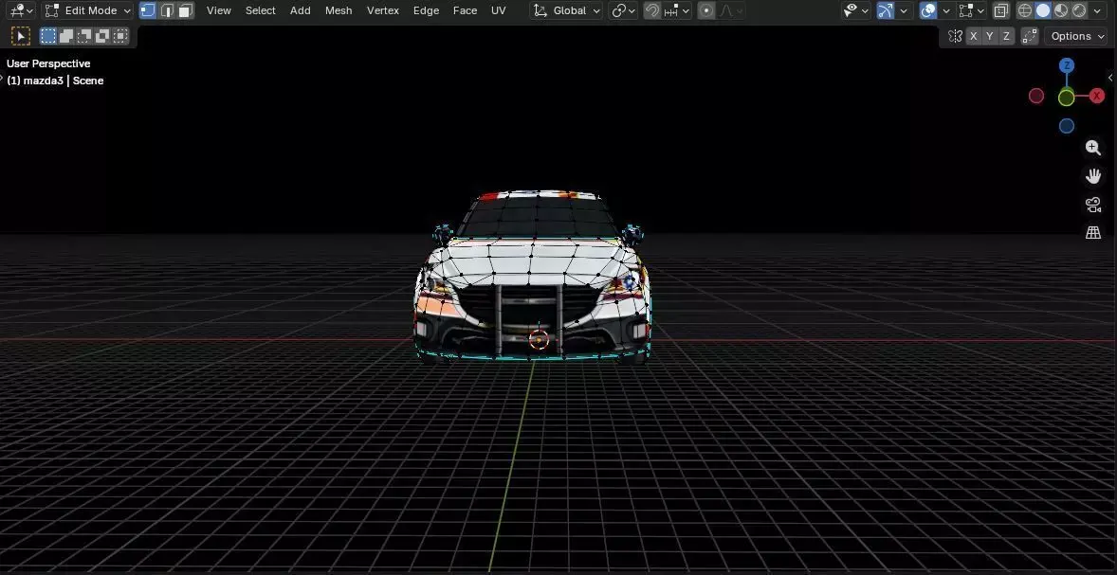
Task: Toggle X-ray view
Action: (1001, 10)
